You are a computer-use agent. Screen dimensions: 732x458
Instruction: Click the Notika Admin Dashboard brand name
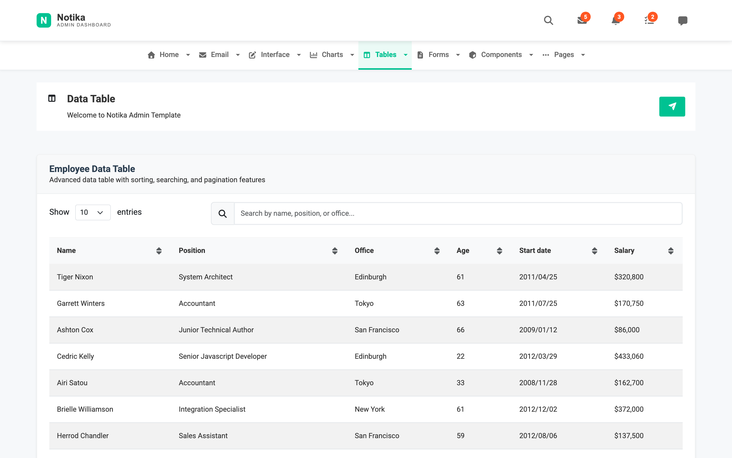[84, 20]
